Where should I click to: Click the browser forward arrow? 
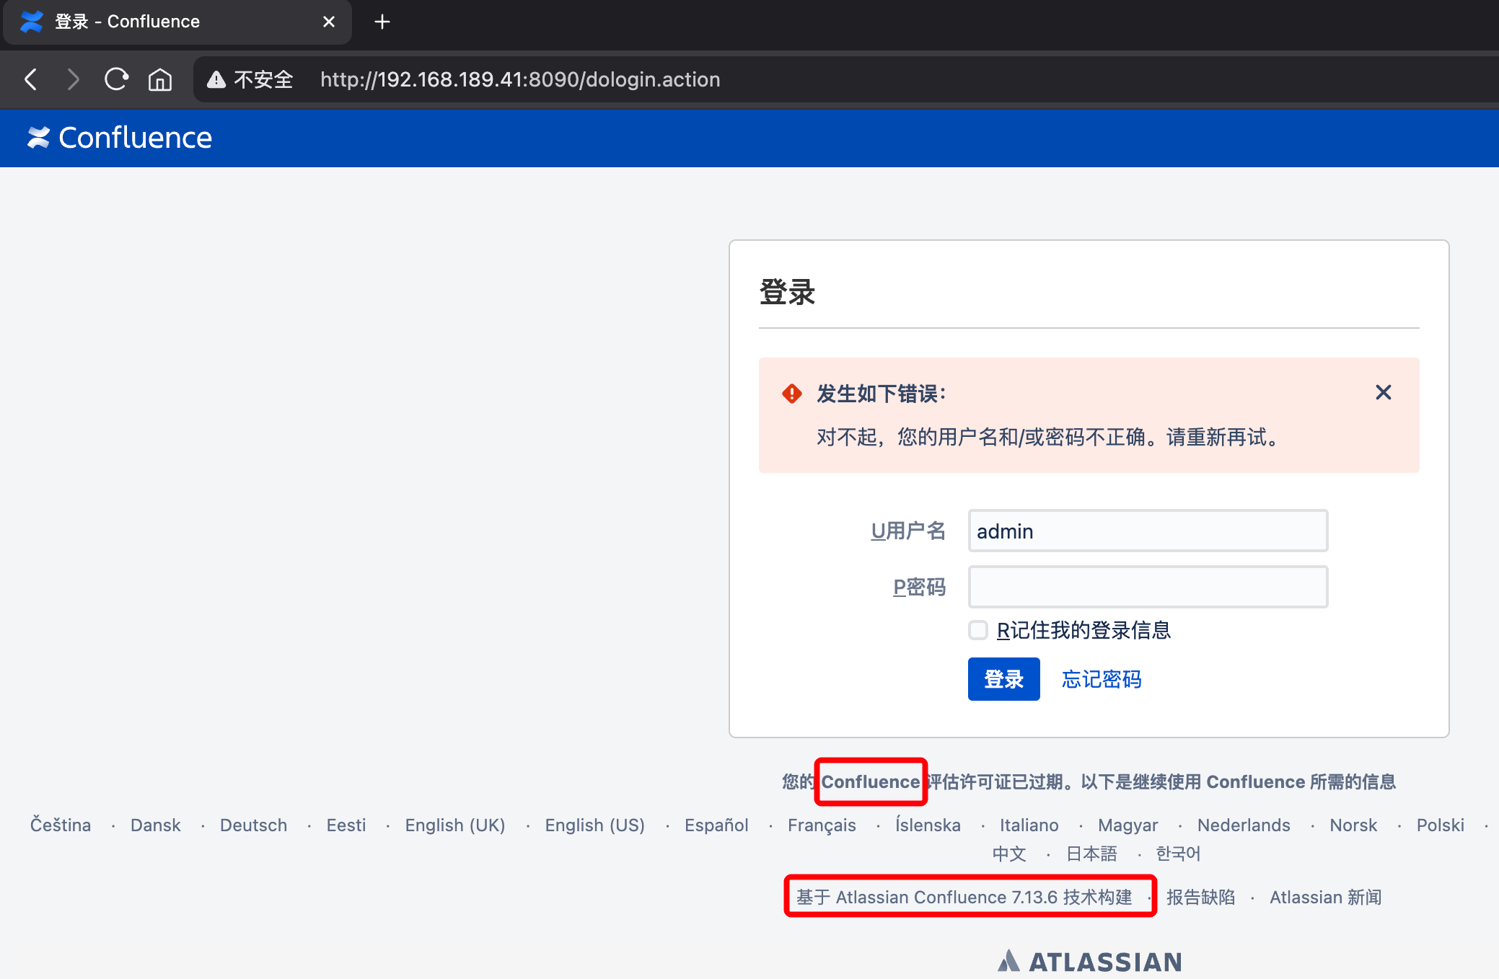73,79
